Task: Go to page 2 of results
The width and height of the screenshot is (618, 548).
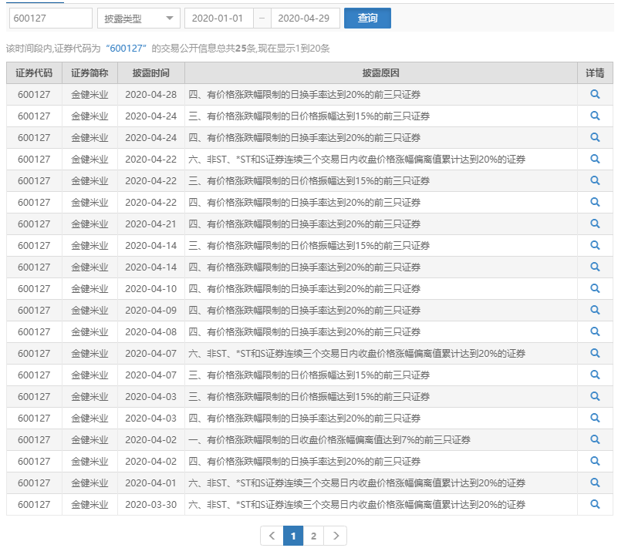Action: click(313, 536)
